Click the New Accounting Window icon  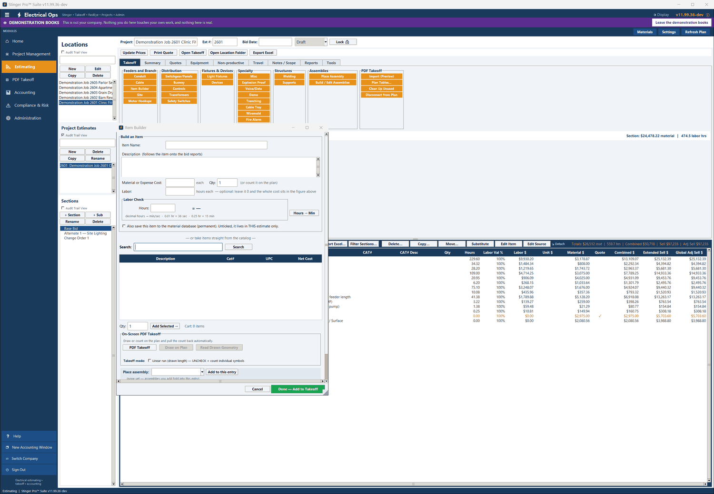coord(7,447)
